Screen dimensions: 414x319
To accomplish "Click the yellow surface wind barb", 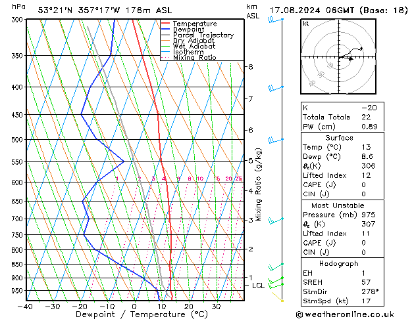I will [x=278, y=297].
